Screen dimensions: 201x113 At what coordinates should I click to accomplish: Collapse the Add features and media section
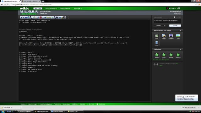click(x=181, y=30)
